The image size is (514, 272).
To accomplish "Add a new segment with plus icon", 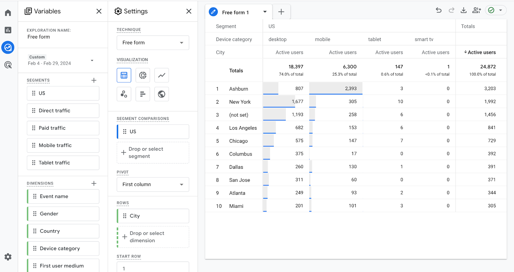I will [x=94, y=80].
